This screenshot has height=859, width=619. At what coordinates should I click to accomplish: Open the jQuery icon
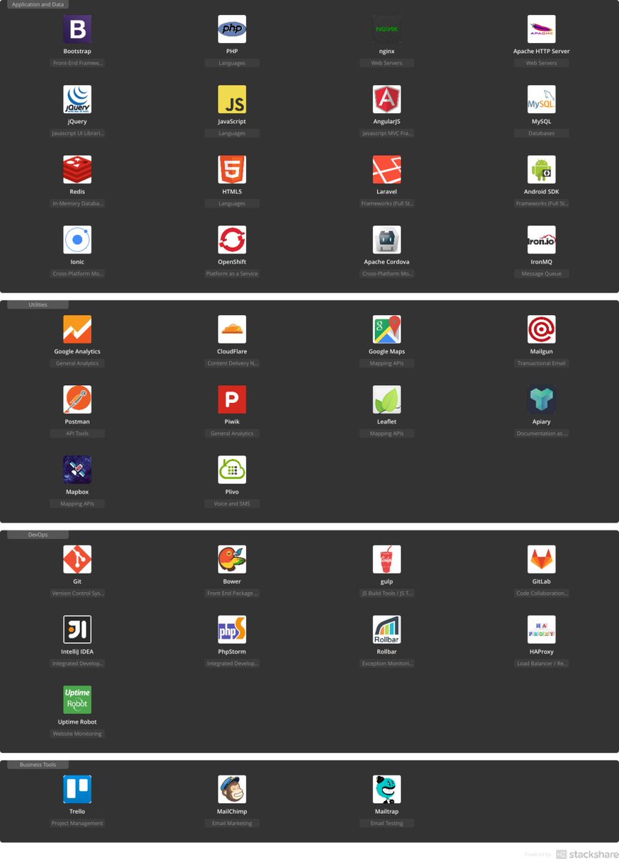(x=77, y=100)
